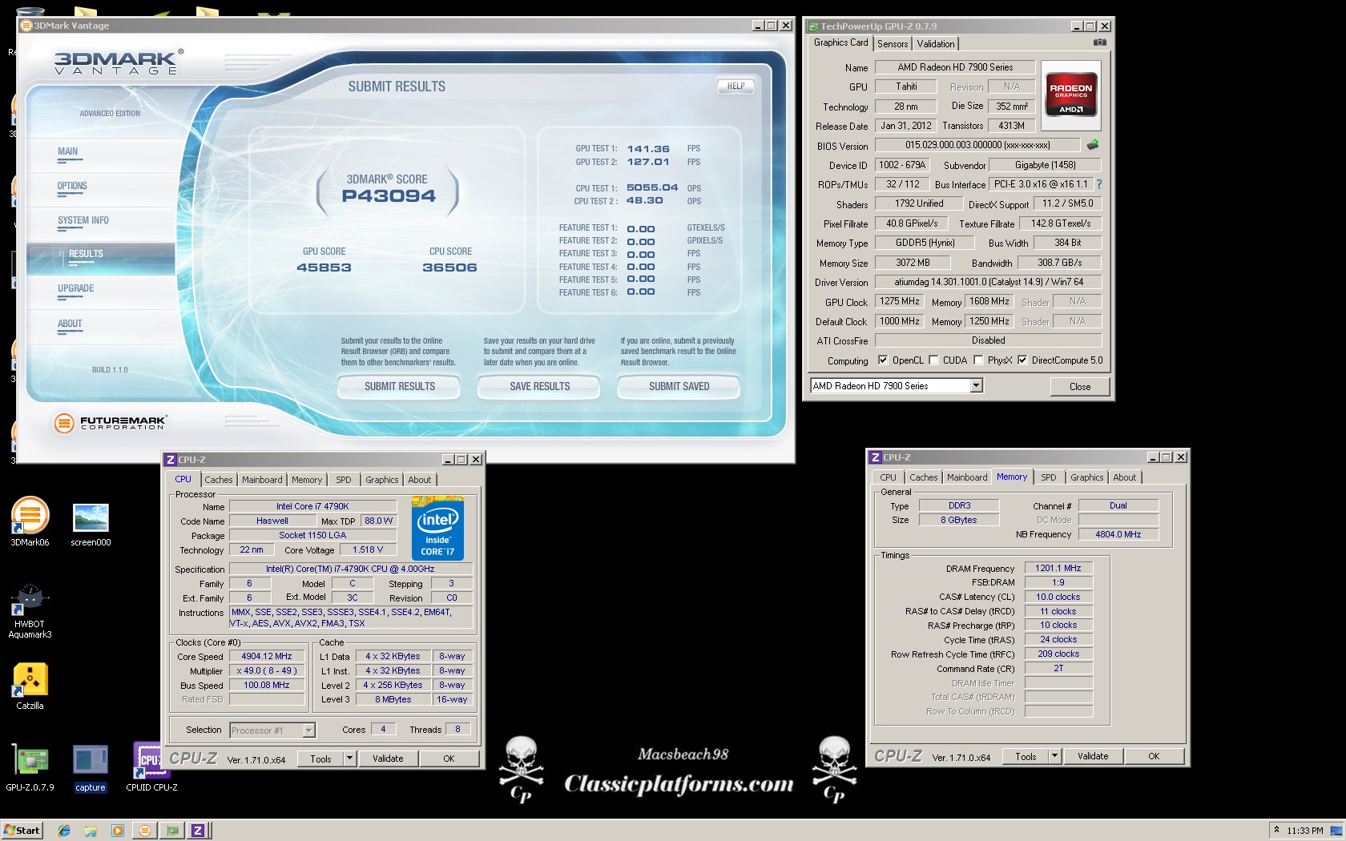Switch to CPU-Z taskbar button

coord(198,831)
